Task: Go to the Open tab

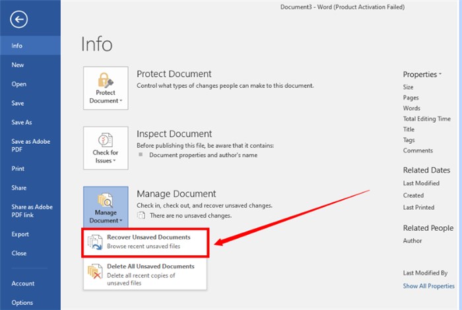Action: (x=30, y=84)
